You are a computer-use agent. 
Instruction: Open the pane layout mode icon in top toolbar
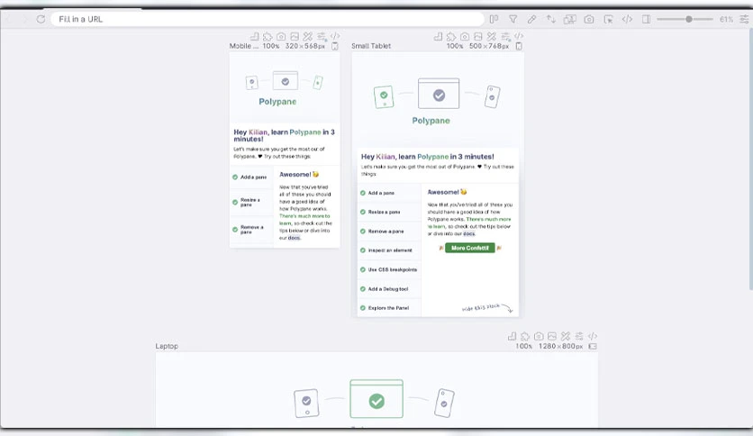[494, 19]
